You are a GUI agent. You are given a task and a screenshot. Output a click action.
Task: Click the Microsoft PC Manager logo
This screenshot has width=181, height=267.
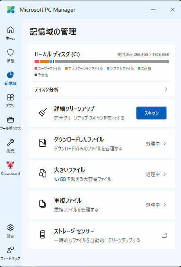(x=11, y=10)
